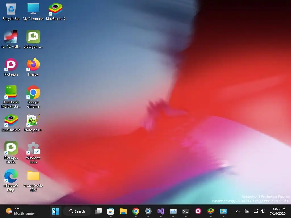Click the taskbar Search box
This screenshot has width=291, height=218.
point(77,211)
